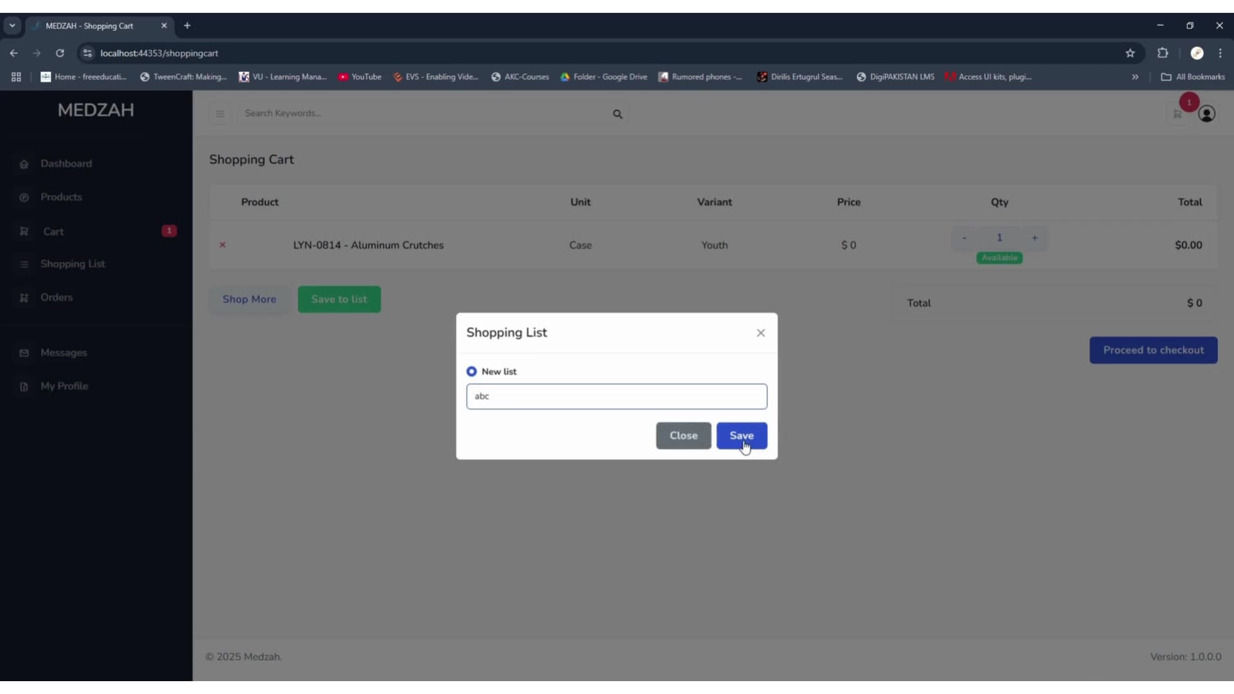The height and width of the screenshot is (694, 1234).
Task: Reload the page
Action: 60,53
